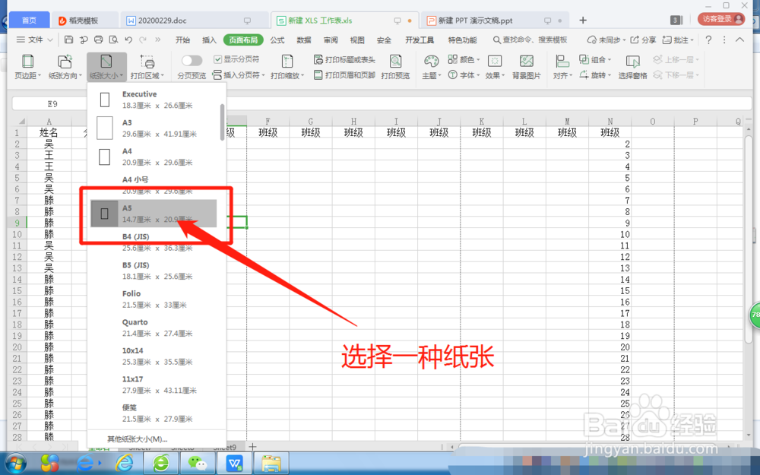
Task: Click the 查找命令、搜索模板 search box
Action: point(530,40)
